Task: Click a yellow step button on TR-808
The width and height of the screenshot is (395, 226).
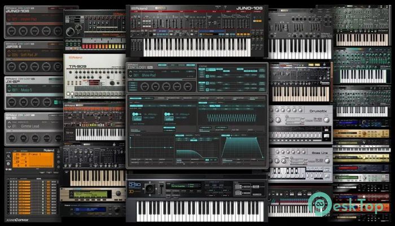Action: coord(108,46)
